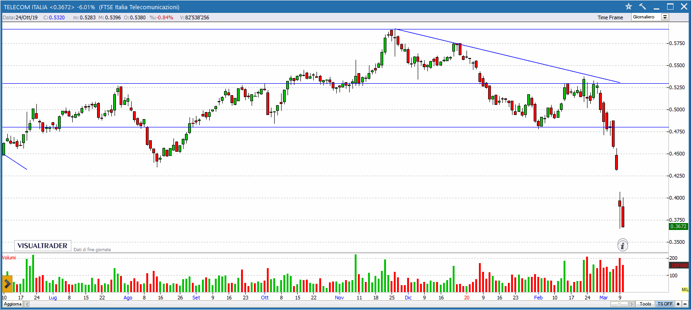The width and height of the screenshot is (691, 310).
Task: Click the percent change -0.84%
Action: [x=164, y=17]
